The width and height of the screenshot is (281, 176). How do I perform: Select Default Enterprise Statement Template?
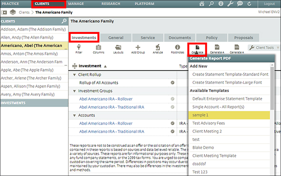[x=229, y=99]
